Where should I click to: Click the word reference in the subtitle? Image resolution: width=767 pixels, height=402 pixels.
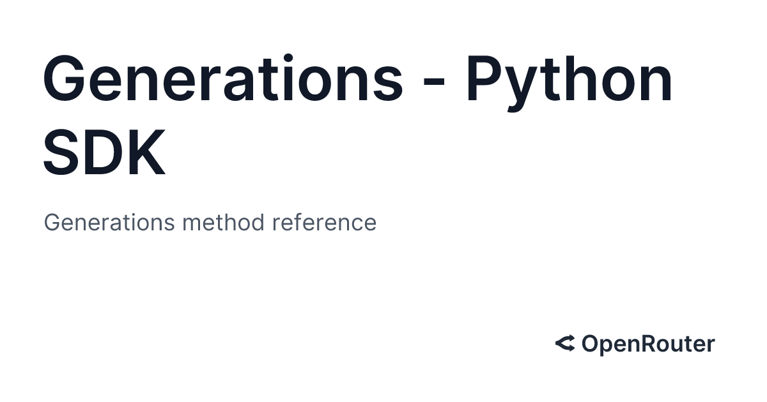(324, 223)
